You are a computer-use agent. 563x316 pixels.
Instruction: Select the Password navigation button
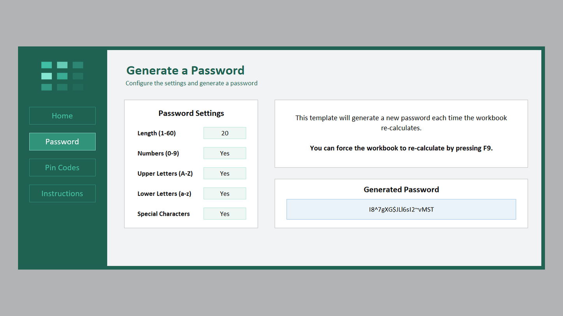(62, 141)
